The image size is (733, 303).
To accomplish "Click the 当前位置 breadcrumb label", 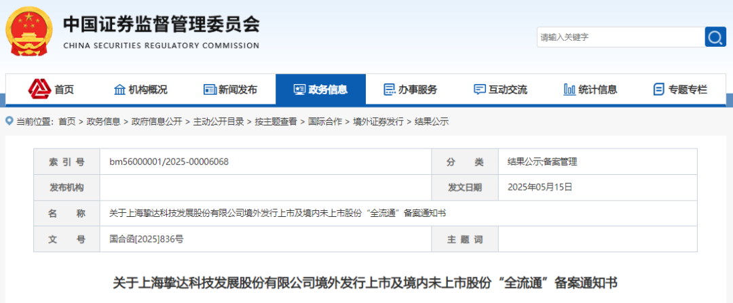I will click(35, 122).
